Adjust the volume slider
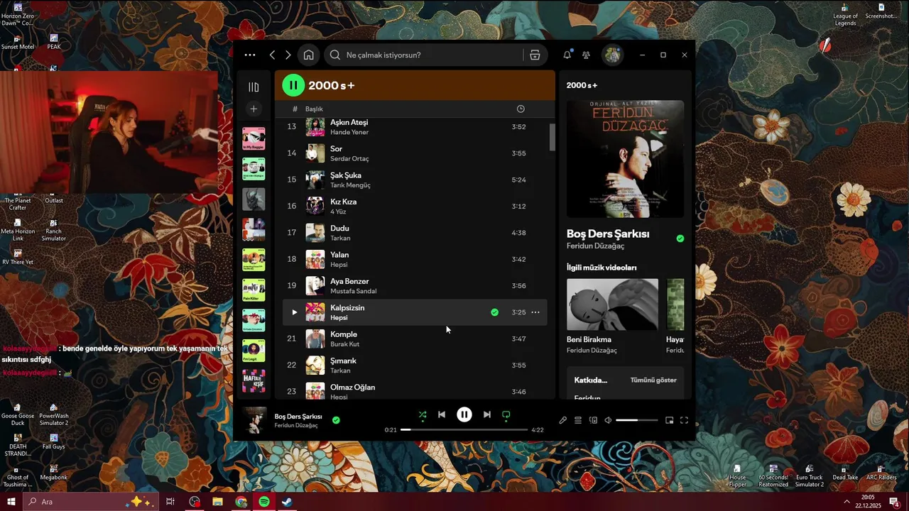This screenshot has height=511, width=909. pos(637,420)
